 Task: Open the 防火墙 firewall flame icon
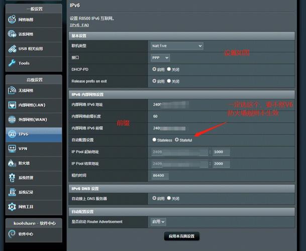12,163
